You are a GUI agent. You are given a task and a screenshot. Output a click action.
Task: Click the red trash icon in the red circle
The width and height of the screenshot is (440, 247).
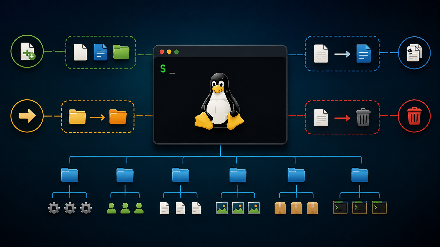tap(414, 116)
